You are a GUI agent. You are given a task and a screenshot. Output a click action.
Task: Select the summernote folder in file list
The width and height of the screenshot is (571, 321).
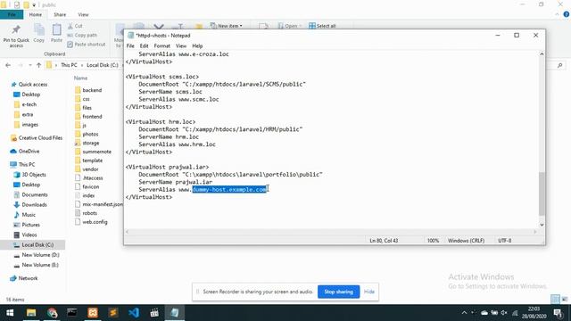click(x=93, y=152)
